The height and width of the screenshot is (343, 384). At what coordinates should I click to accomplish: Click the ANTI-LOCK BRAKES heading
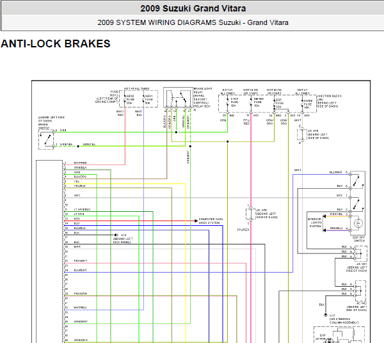click(56, 44)
